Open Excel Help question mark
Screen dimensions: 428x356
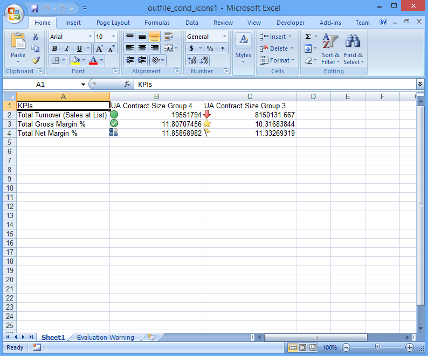pyautogui.click(x=383, y=22)
